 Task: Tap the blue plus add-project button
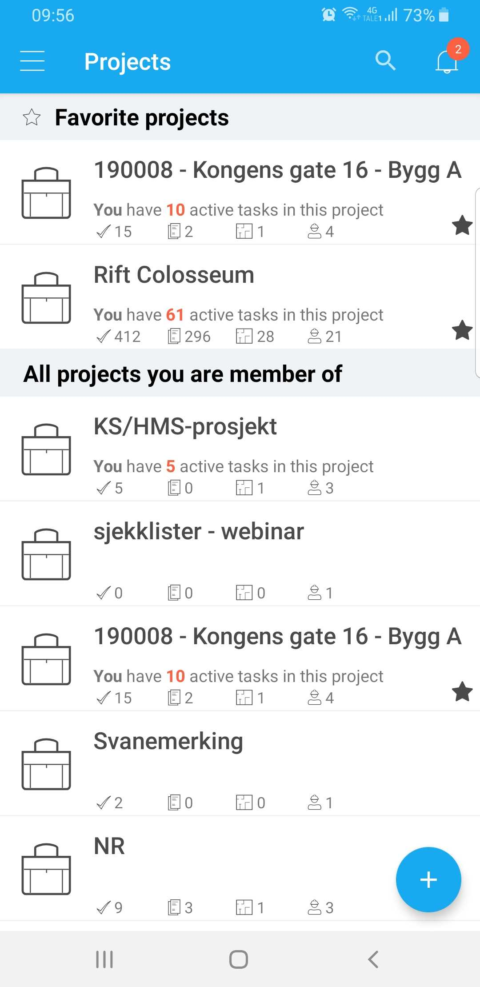428,879
